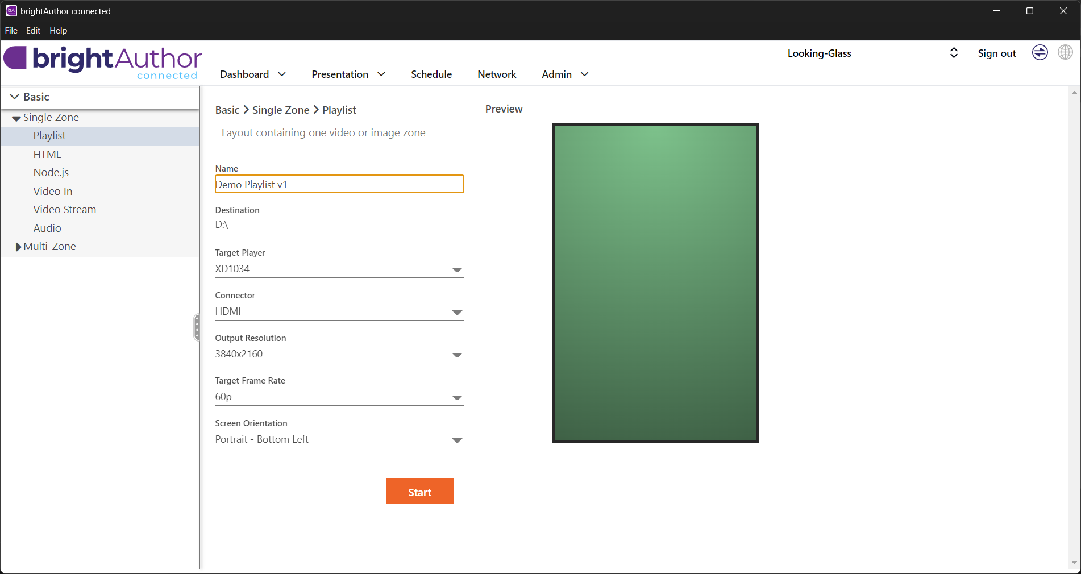This screenshot has height=574, width=1081.
Task: Go to the Schedule tab
Action: [431, 74]
